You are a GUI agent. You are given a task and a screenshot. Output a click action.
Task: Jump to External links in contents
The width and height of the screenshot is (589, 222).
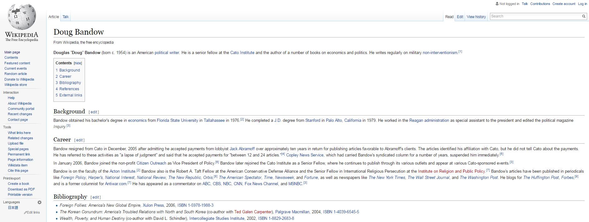[x=69, y=95]
